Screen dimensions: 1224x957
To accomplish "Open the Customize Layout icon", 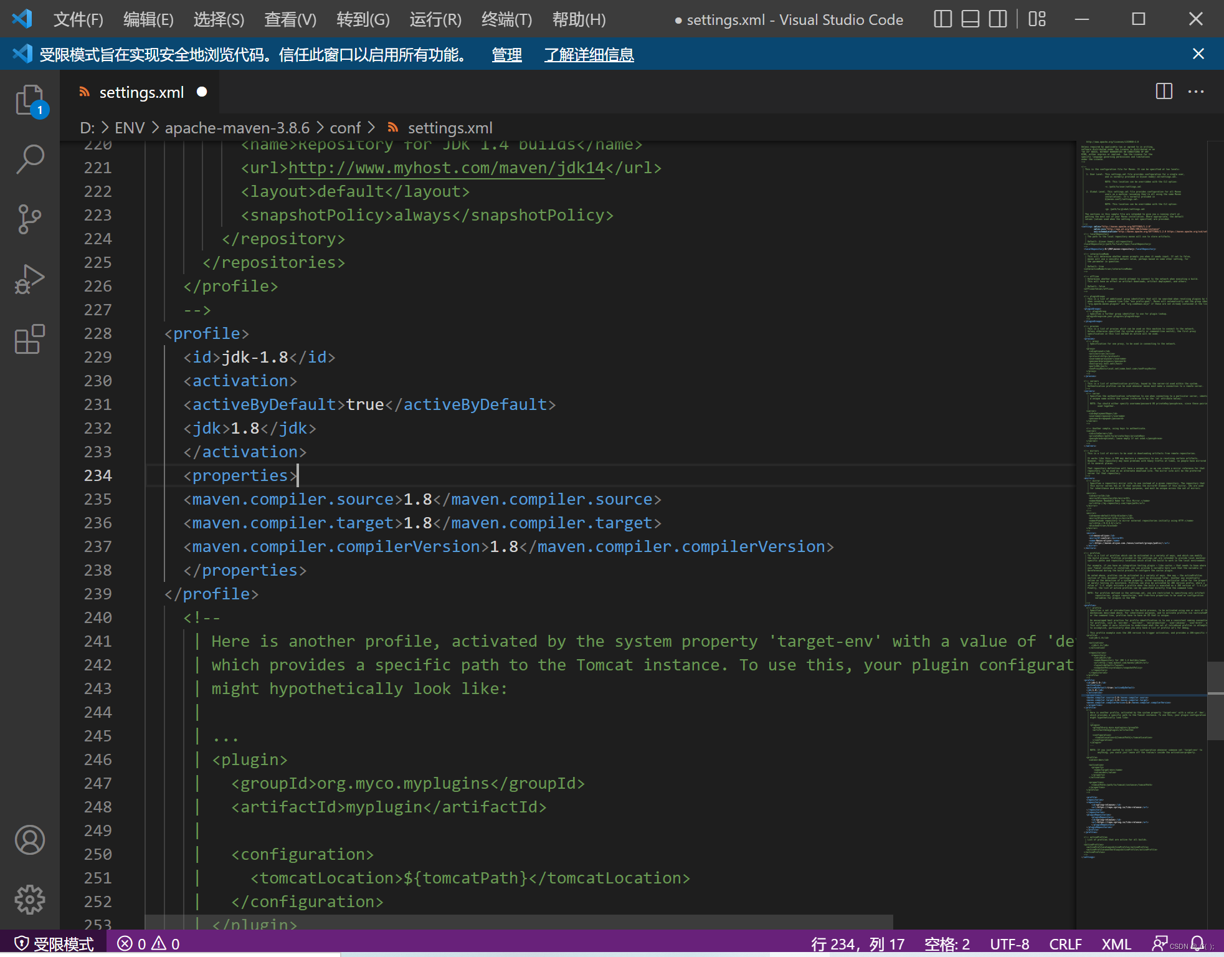I will click(x=1037, y=19).
